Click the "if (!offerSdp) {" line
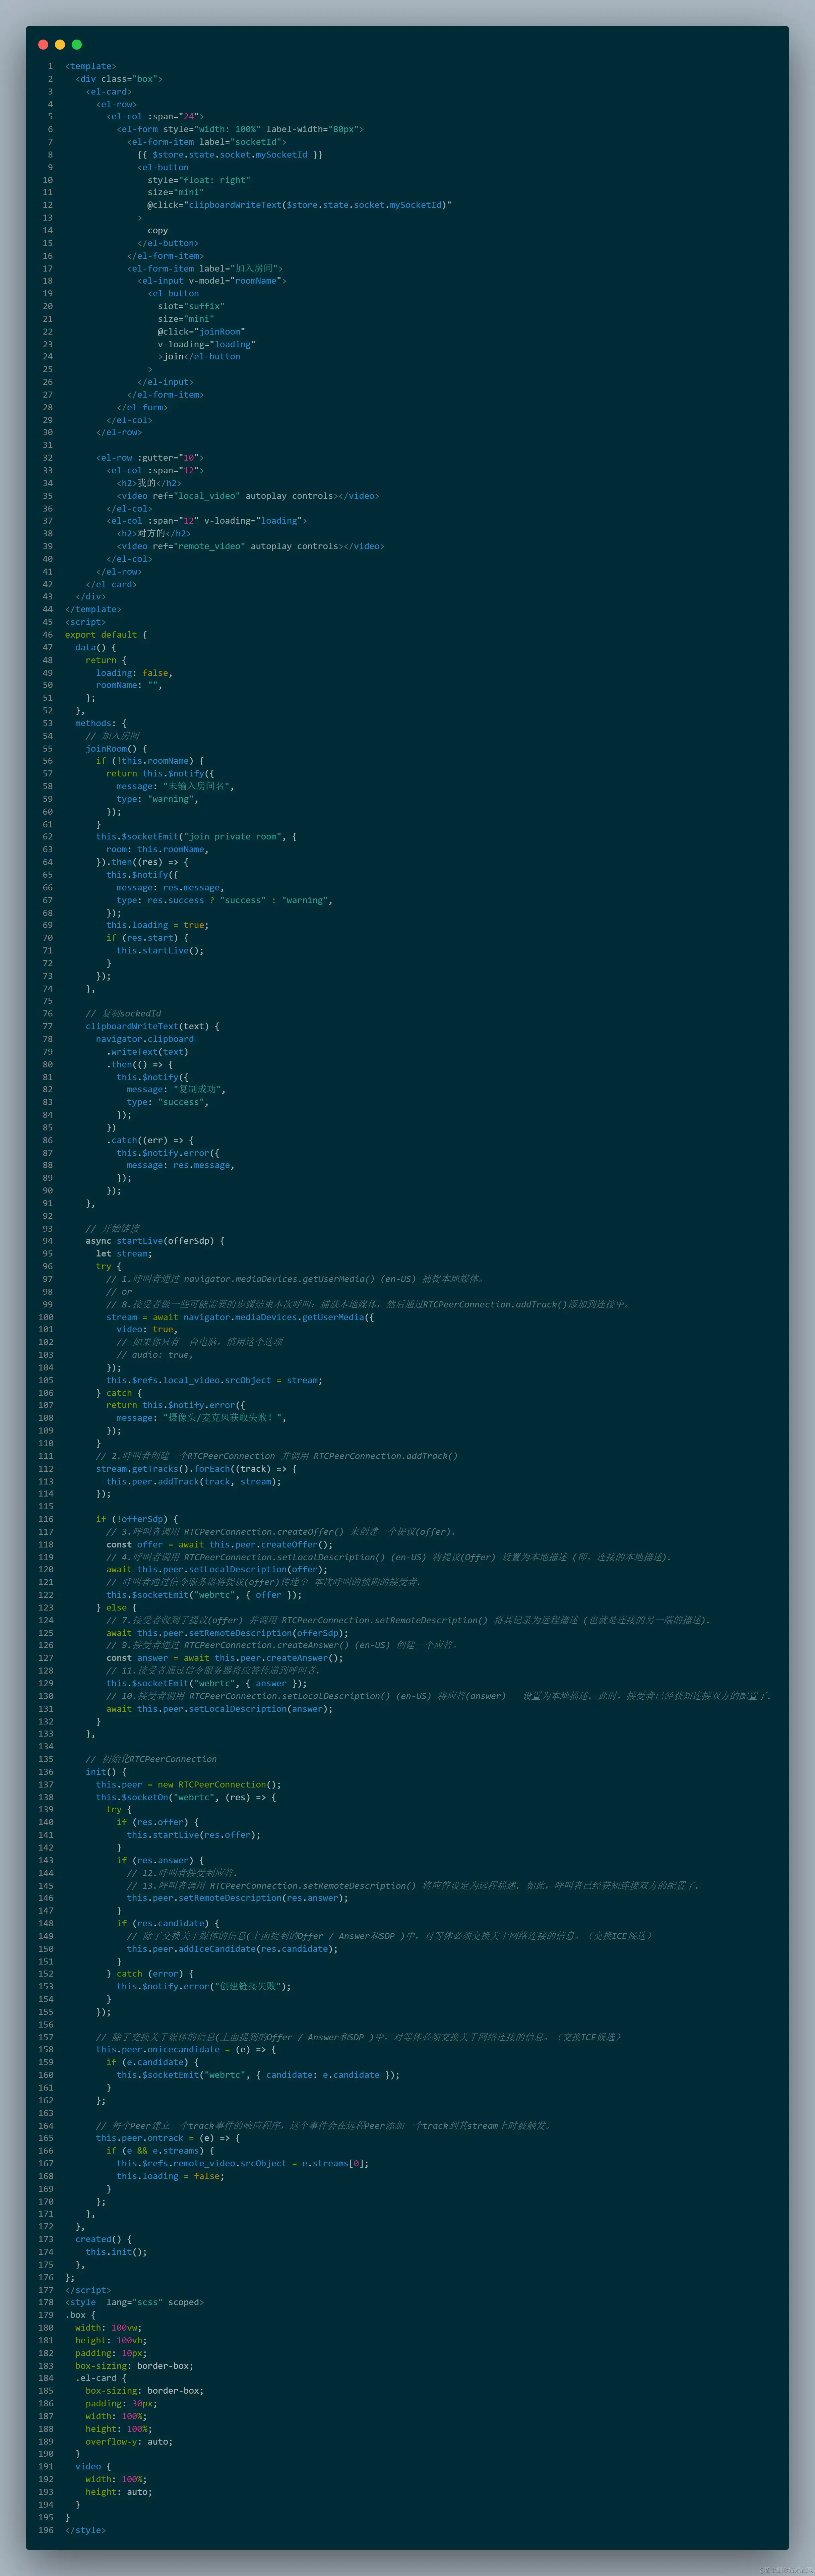The image size is (815, 2576). [x=137, y=1519]
